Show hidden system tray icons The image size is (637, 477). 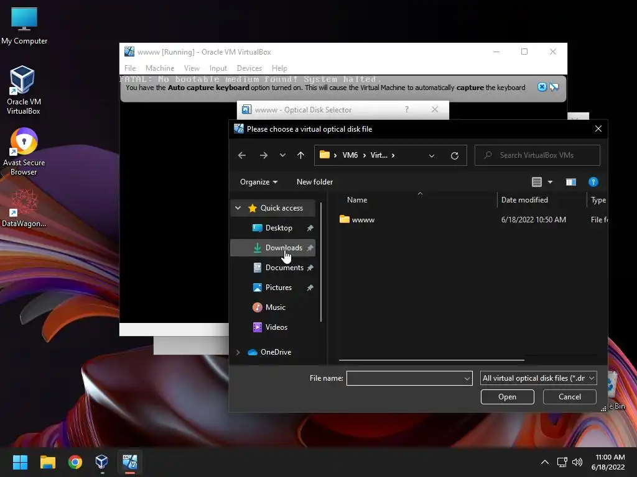click(545, 462)
